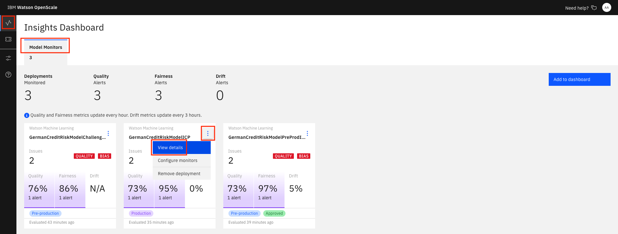Screen dimensions: 618x234
Task: Click the IBM Watson OpenScale title
Action: point(32,7)
